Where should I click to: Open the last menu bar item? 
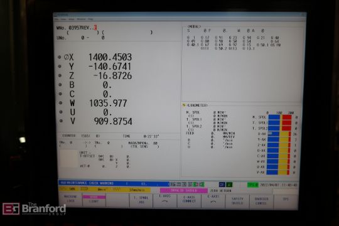[x=90, y=19]
